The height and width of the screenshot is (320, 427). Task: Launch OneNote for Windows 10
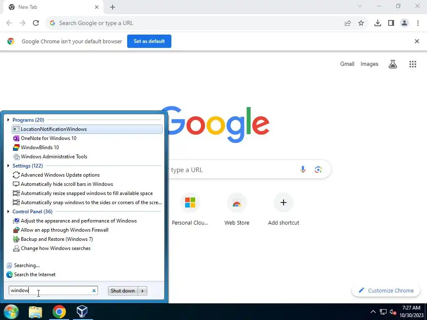coord(87,138)
